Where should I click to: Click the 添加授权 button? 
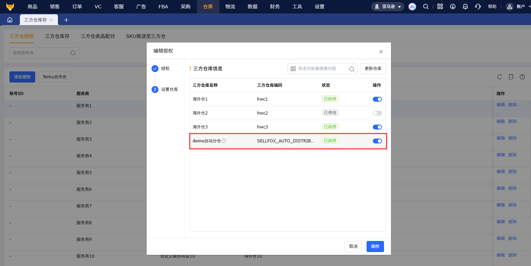(x=22, y=77)
